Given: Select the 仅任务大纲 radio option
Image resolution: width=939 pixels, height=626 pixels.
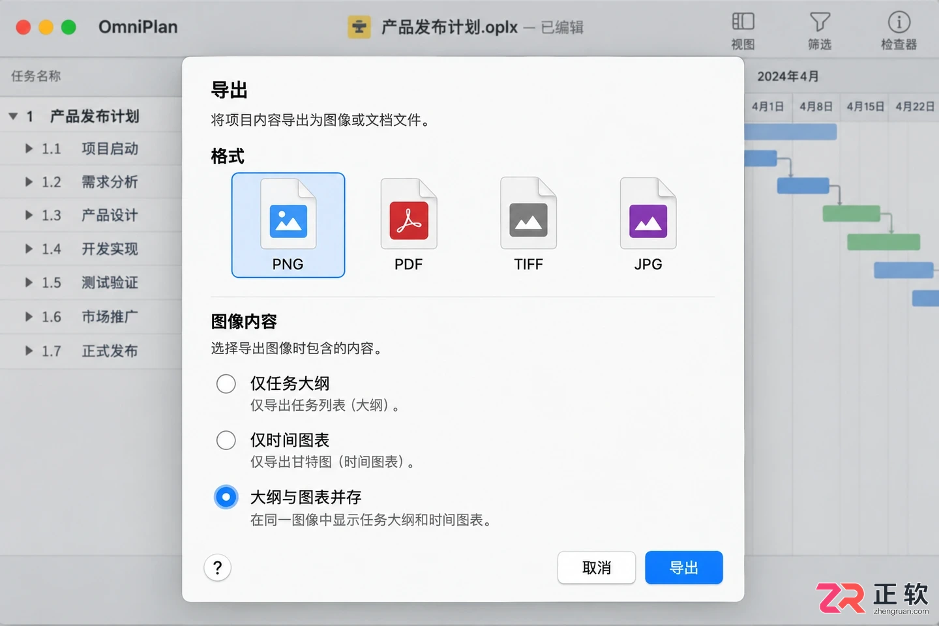Looking at the screenshot, I should (226, 383).
